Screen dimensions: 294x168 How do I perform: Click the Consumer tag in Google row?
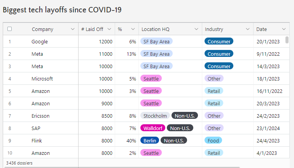(x=219, y=41)
